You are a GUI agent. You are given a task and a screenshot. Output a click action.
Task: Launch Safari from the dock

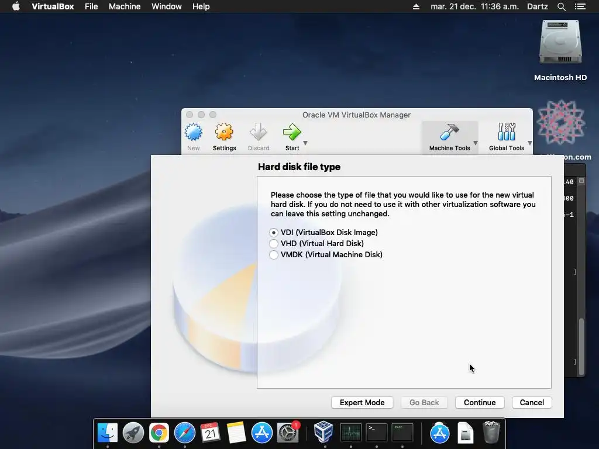point(184,433)
